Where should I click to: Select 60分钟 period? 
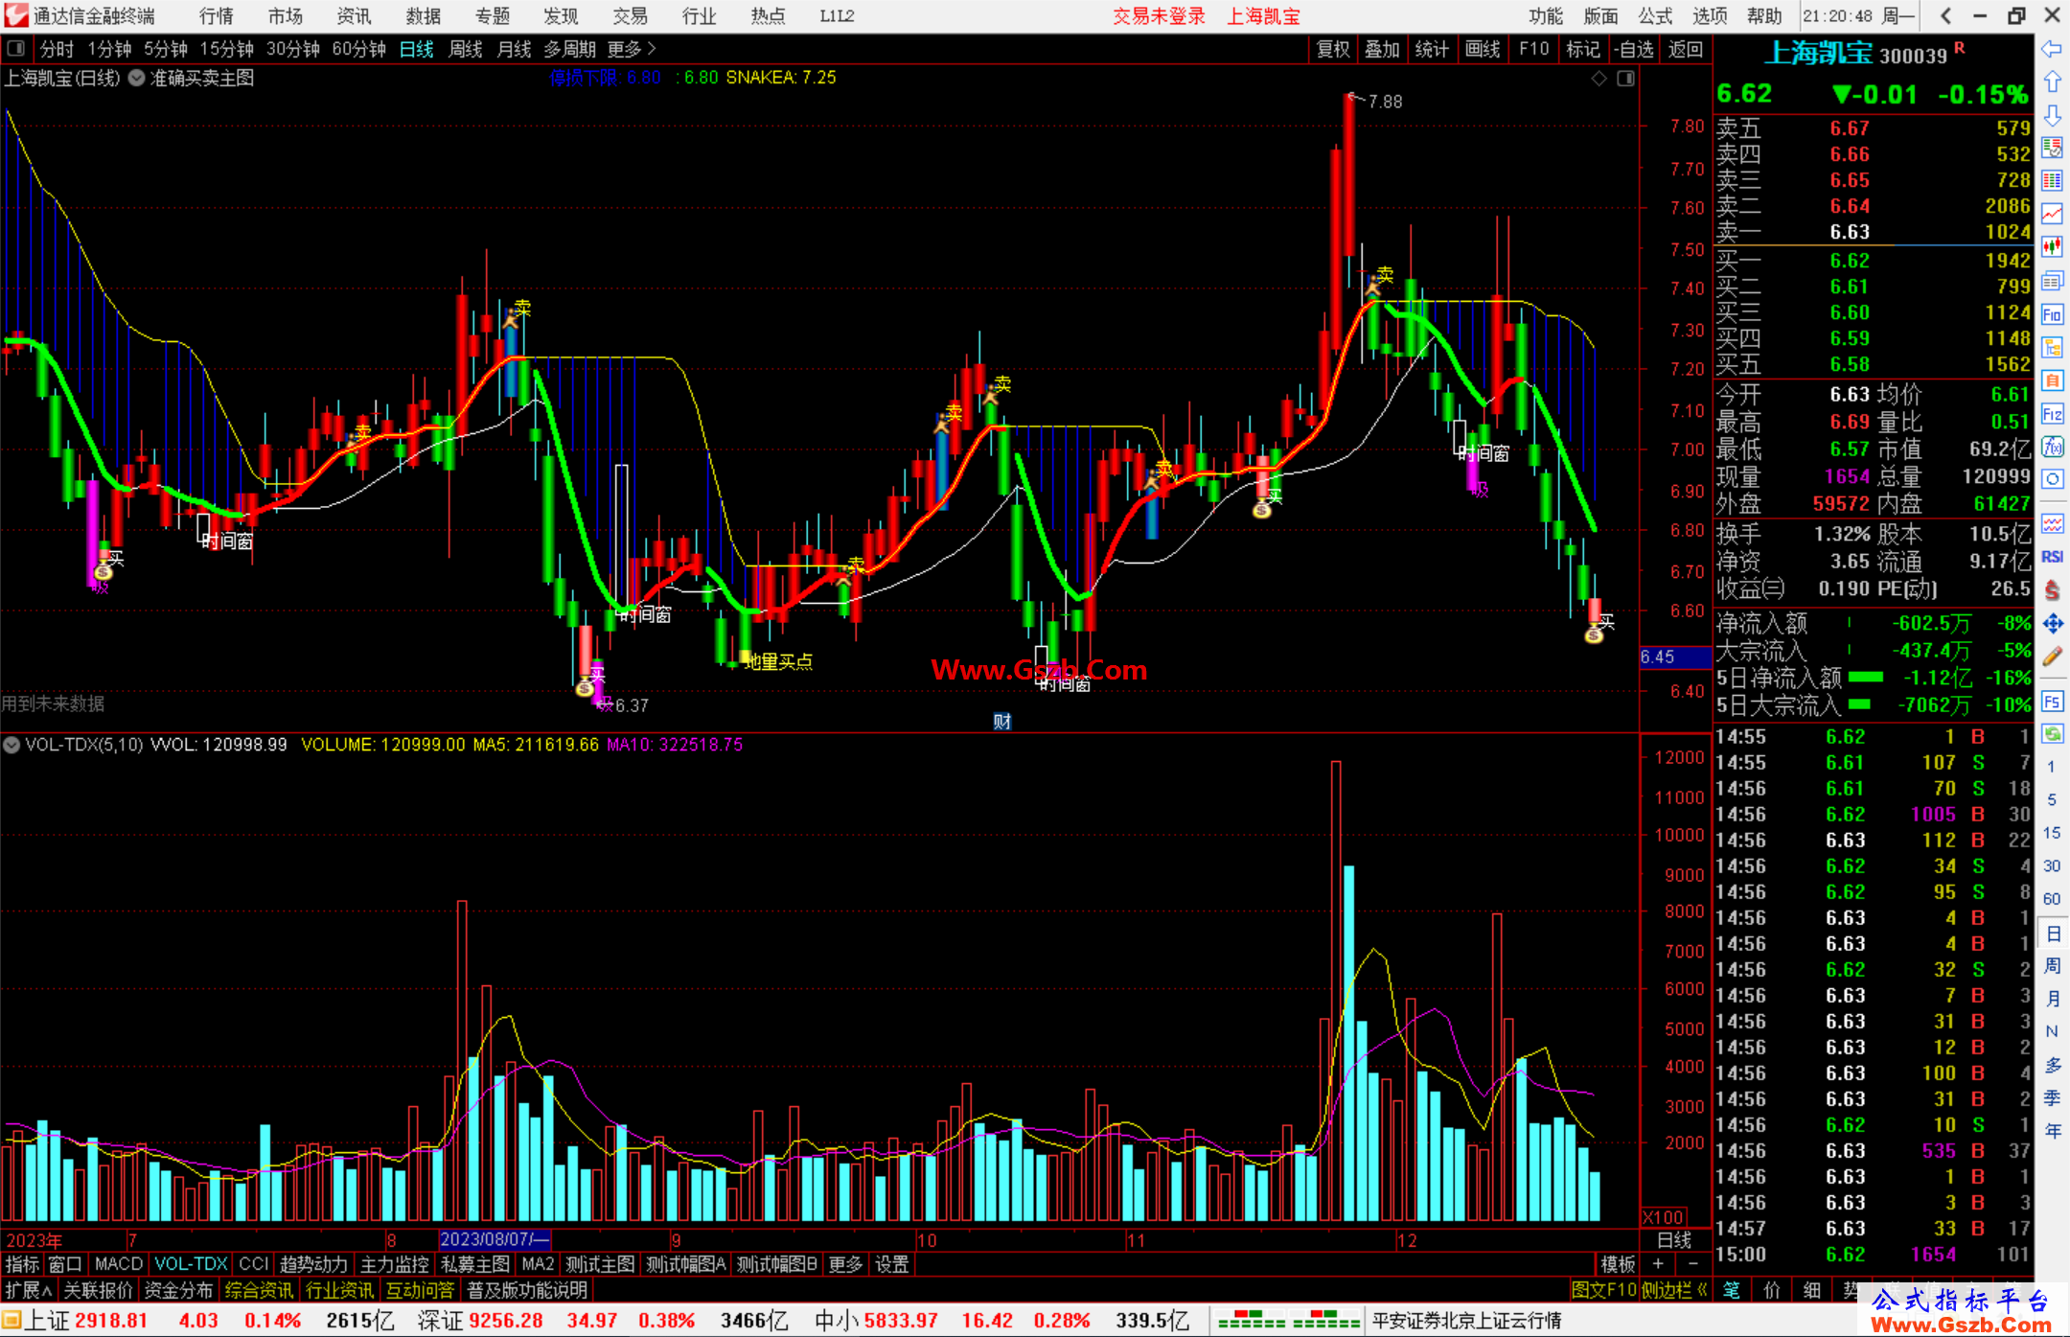(358, 49)
